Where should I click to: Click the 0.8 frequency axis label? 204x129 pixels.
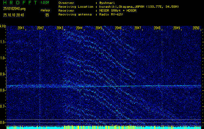coord(3,90)
